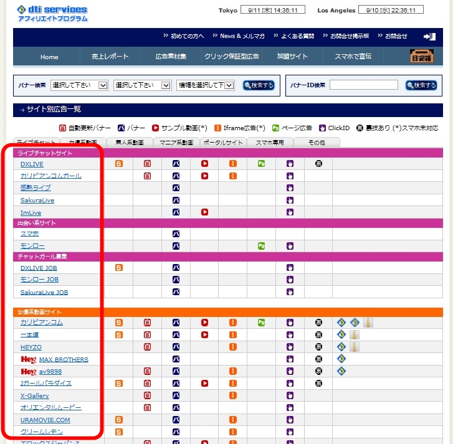The width and height of the screenshot is (453, 444).
Task: Open 広告素材集 menu item
Action: (171, 56)
